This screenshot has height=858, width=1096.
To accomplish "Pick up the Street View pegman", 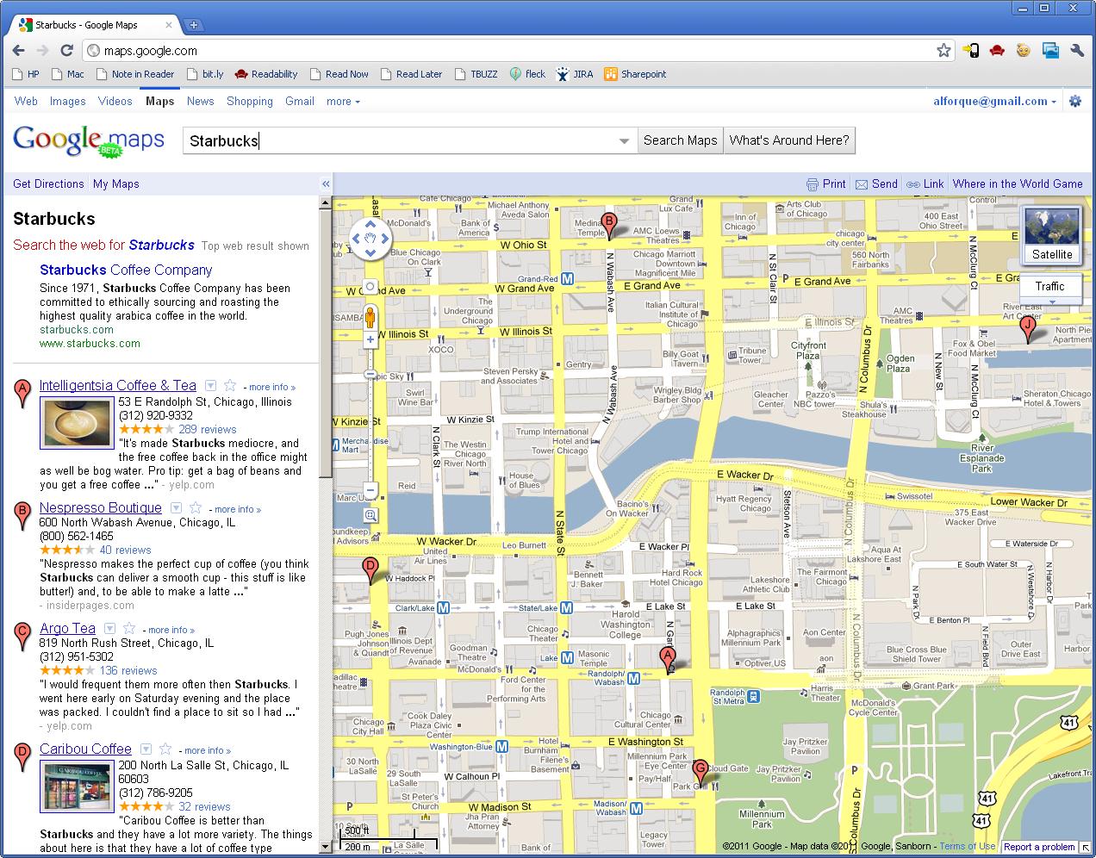I will (371, 316).
